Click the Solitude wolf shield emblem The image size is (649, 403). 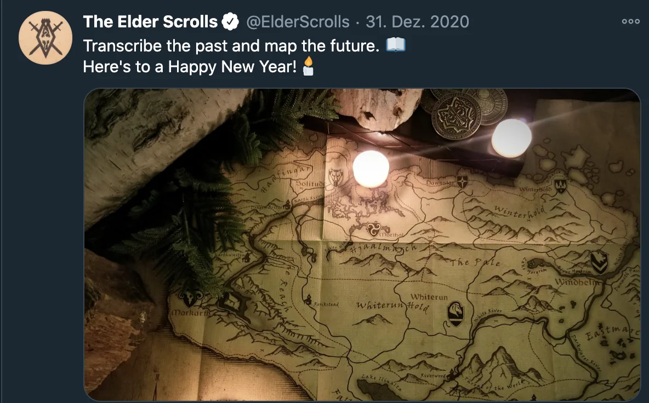pyautogui.click(x=335, y=177)
